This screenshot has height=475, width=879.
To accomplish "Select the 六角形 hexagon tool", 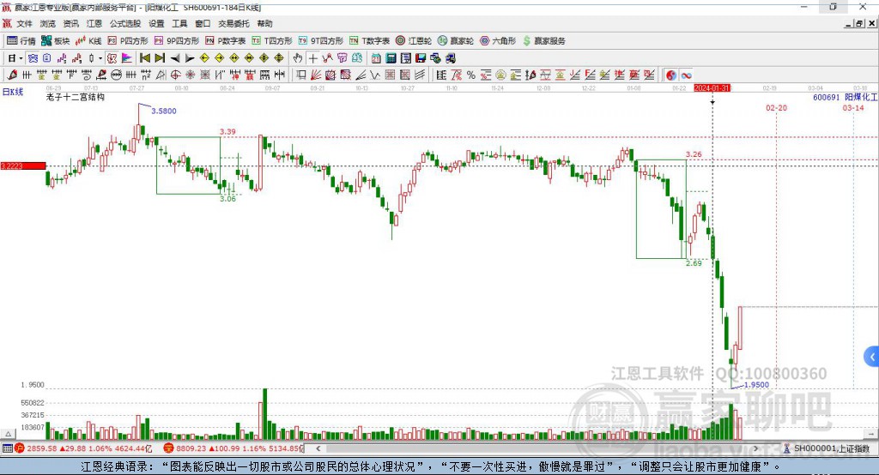I will pos(498,41).
